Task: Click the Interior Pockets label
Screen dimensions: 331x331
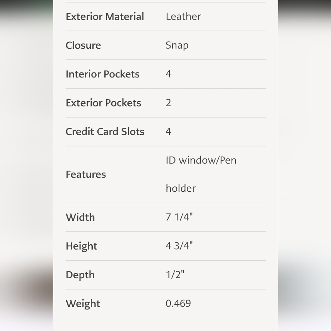Action: [x=103, y=74]
